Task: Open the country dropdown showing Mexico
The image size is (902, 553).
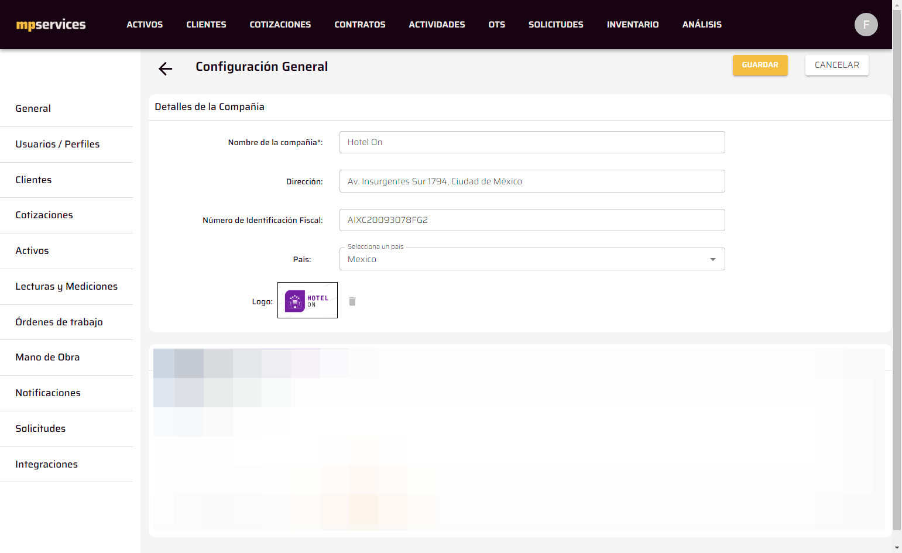Action: [532, 259]
